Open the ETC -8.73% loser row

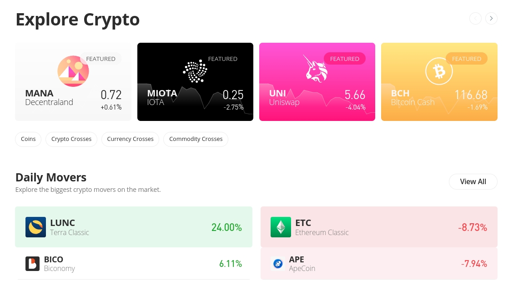[x=379, y=227]
